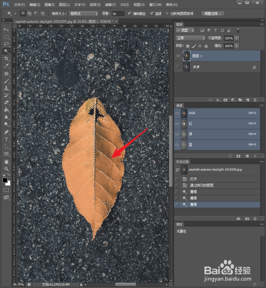Show 背景 layer visibility box

(178, 67)
